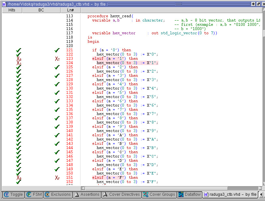Click the missed-statement XS marker on line 124

[19, 63]
